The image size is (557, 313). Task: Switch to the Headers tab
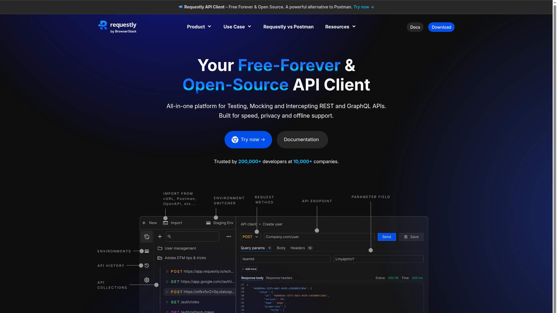[x=301, y=248]
